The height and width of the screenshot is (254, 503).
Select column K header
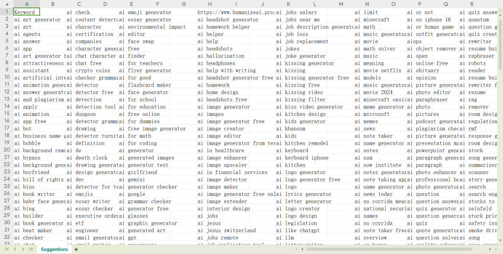[288, 4]
